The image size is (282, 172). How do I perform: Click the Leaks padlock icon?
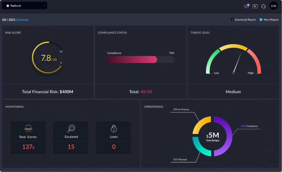tap(114, 128)
